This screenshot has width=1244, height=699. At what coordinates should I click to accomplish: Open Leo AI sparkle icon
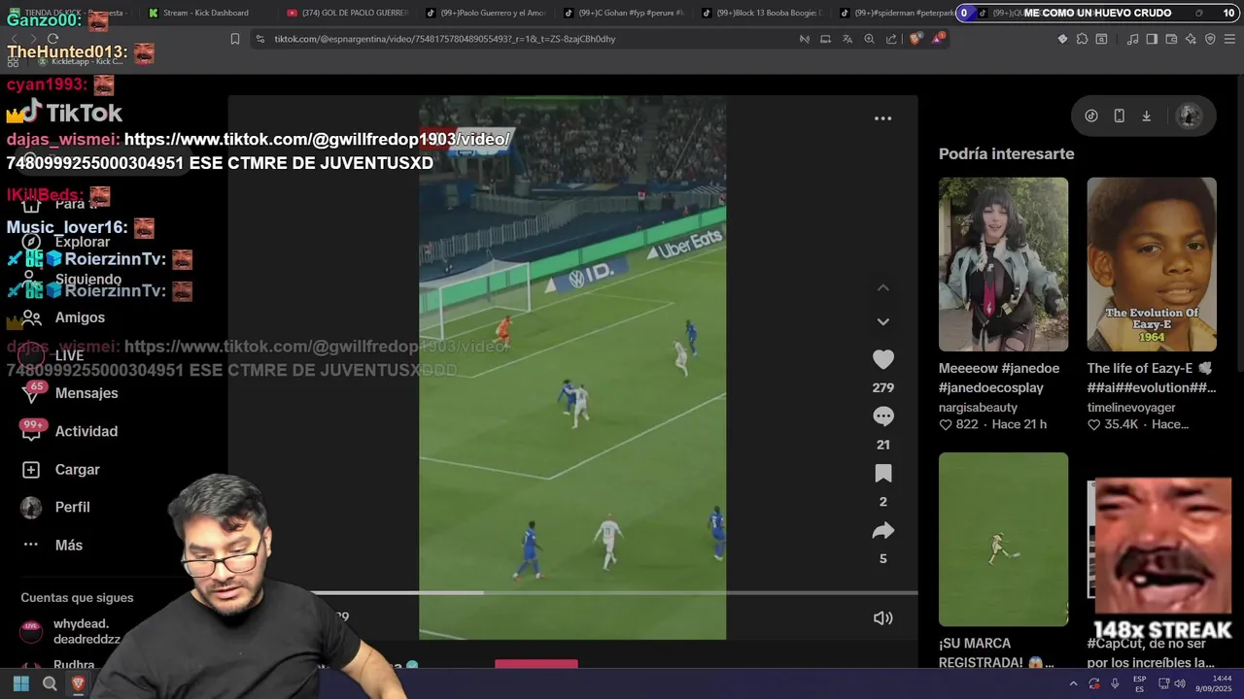pos(1191,39)
